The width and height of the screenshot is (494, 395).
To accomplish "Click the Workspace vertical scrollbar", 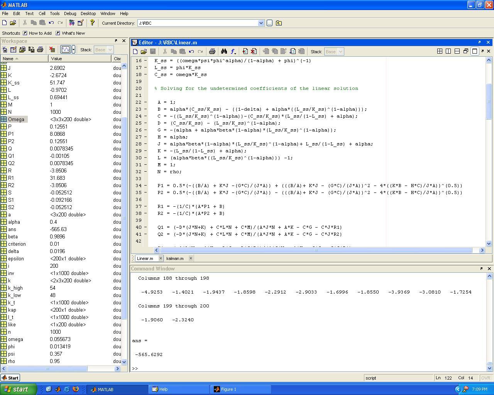I will [124, 214].
